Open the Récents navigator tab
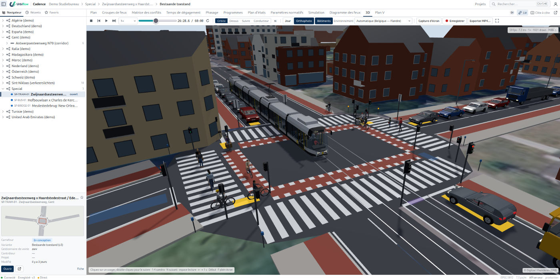This screenshot has width=560, height=280. [33, 13]
